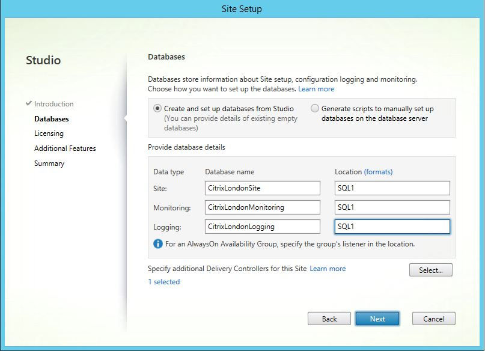Open the Location formats link
Image resolution: width=485 pixels, height=351 pixels.
pyautogui.click(x=378, y=172)
